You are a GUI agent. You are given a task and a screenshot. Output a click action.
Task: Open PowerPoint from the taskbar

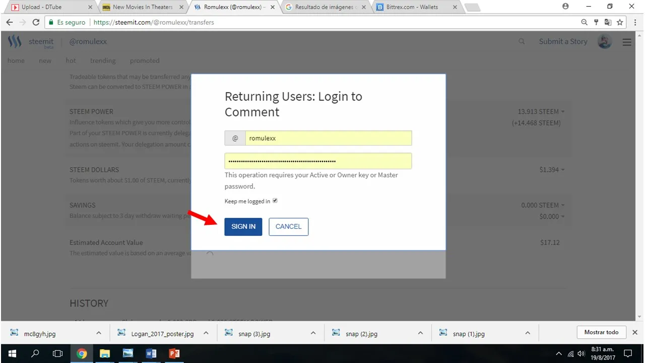point(174,353)
